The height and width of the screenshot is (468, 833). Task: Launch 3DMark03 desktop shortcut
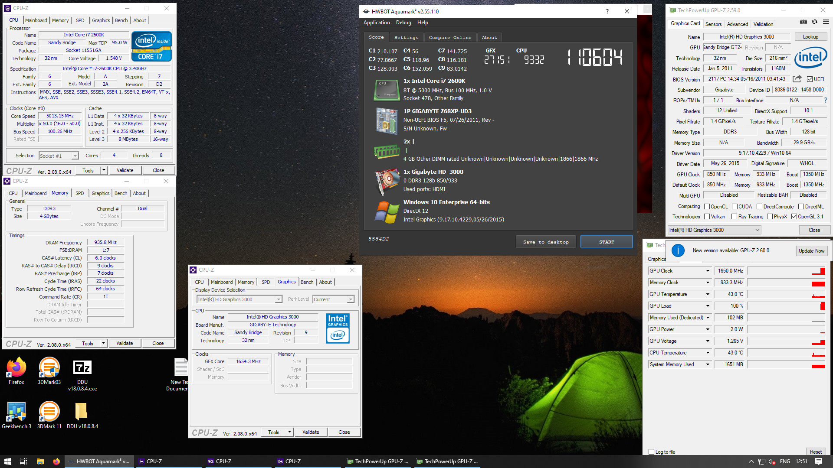pos(49,371)
